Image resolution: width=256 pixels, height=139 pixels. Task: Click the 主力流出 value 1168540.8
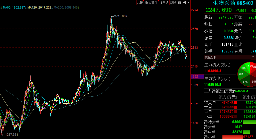click(213, 85)
